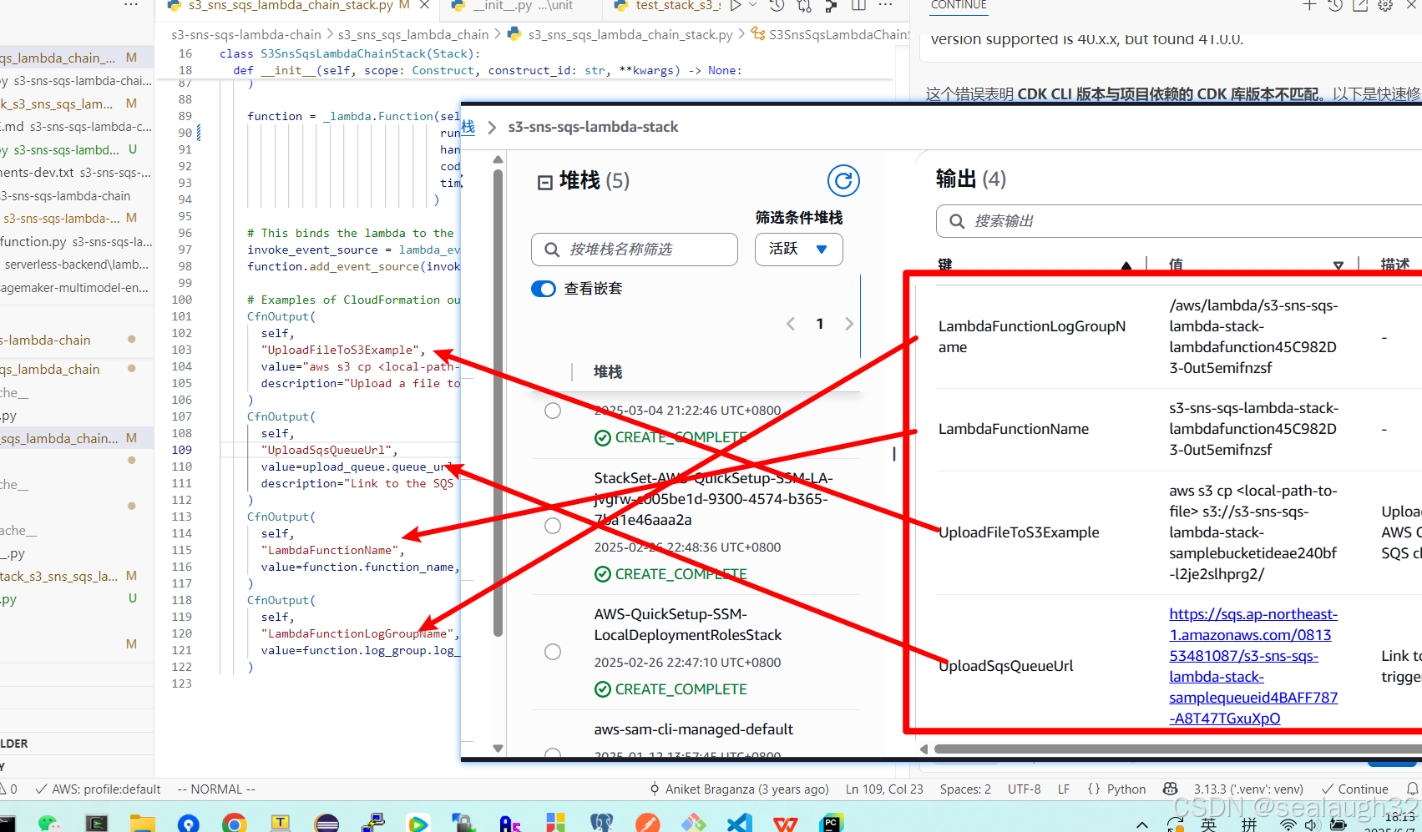Open WPS Office from the taskbar

tap(785, 824)
